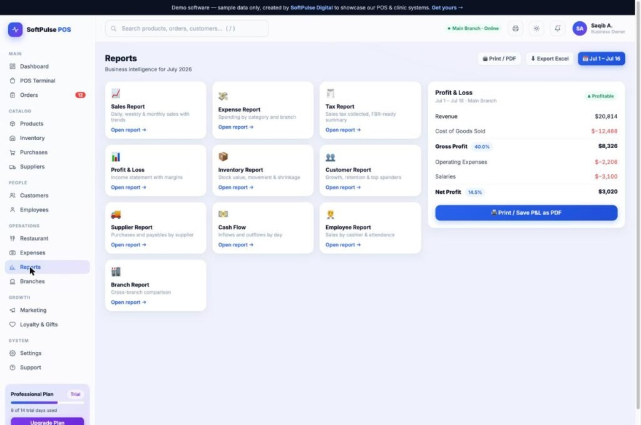This screenshot has width=641, height=425.
Task: Click the Expense Report money icon
Action: click(x=223, y=96)
